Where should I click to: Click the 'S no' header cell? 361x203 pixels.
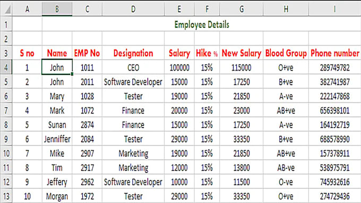(27, 53)
